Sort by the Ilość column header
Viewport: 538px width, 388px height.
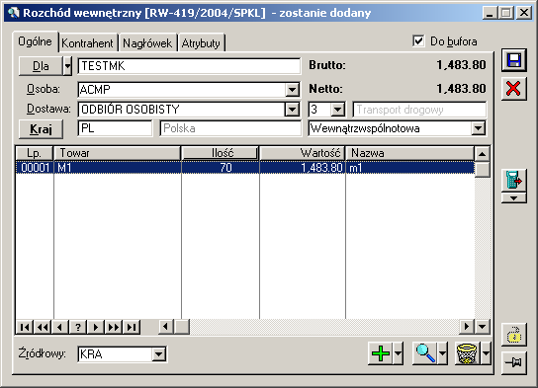click(221, 153)
